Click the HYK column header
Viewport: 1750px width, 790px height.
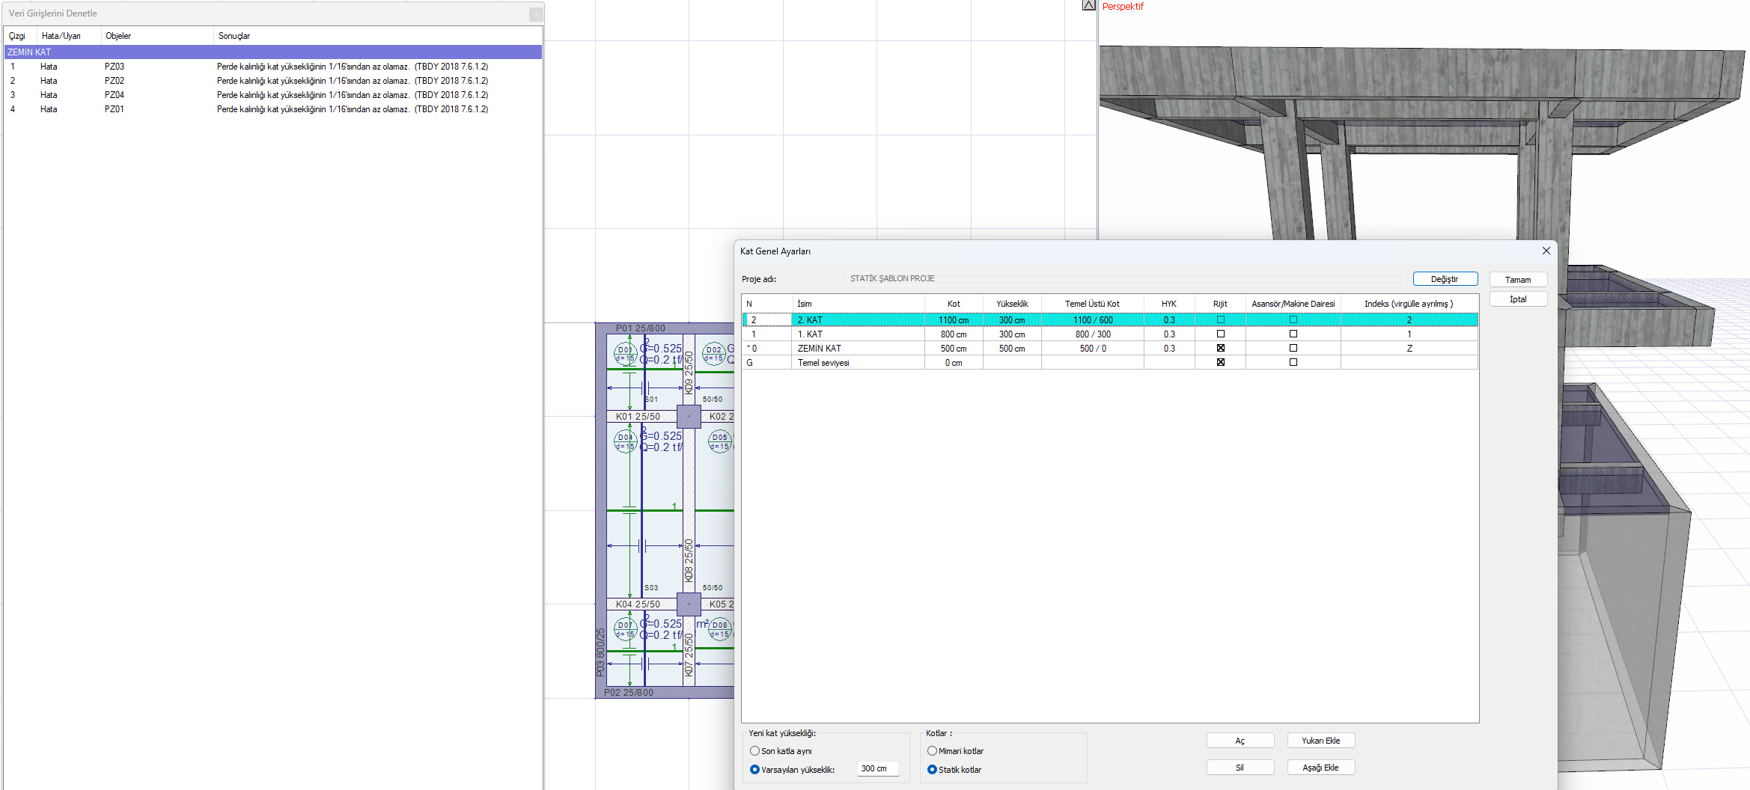[1169, 304]
